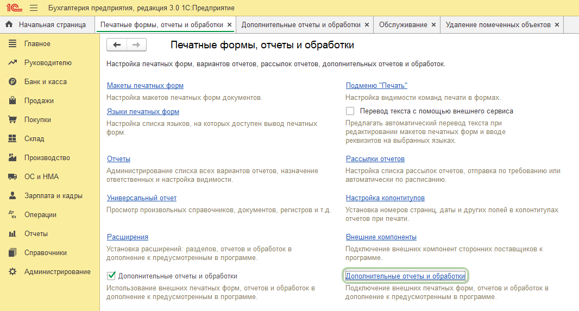
Task: Open the Справочники section
Action: [x=46, y=253]
